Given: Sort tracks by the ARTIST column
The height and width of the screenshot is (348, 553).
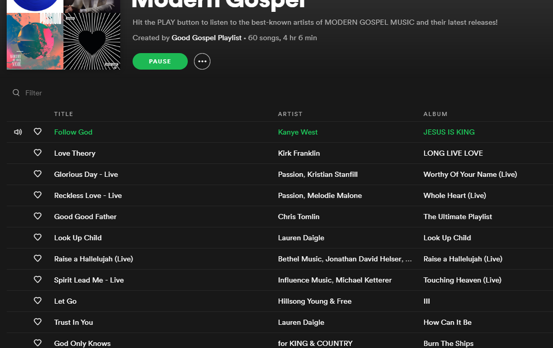Looking at the screenshot, I should tap(290, 114).
